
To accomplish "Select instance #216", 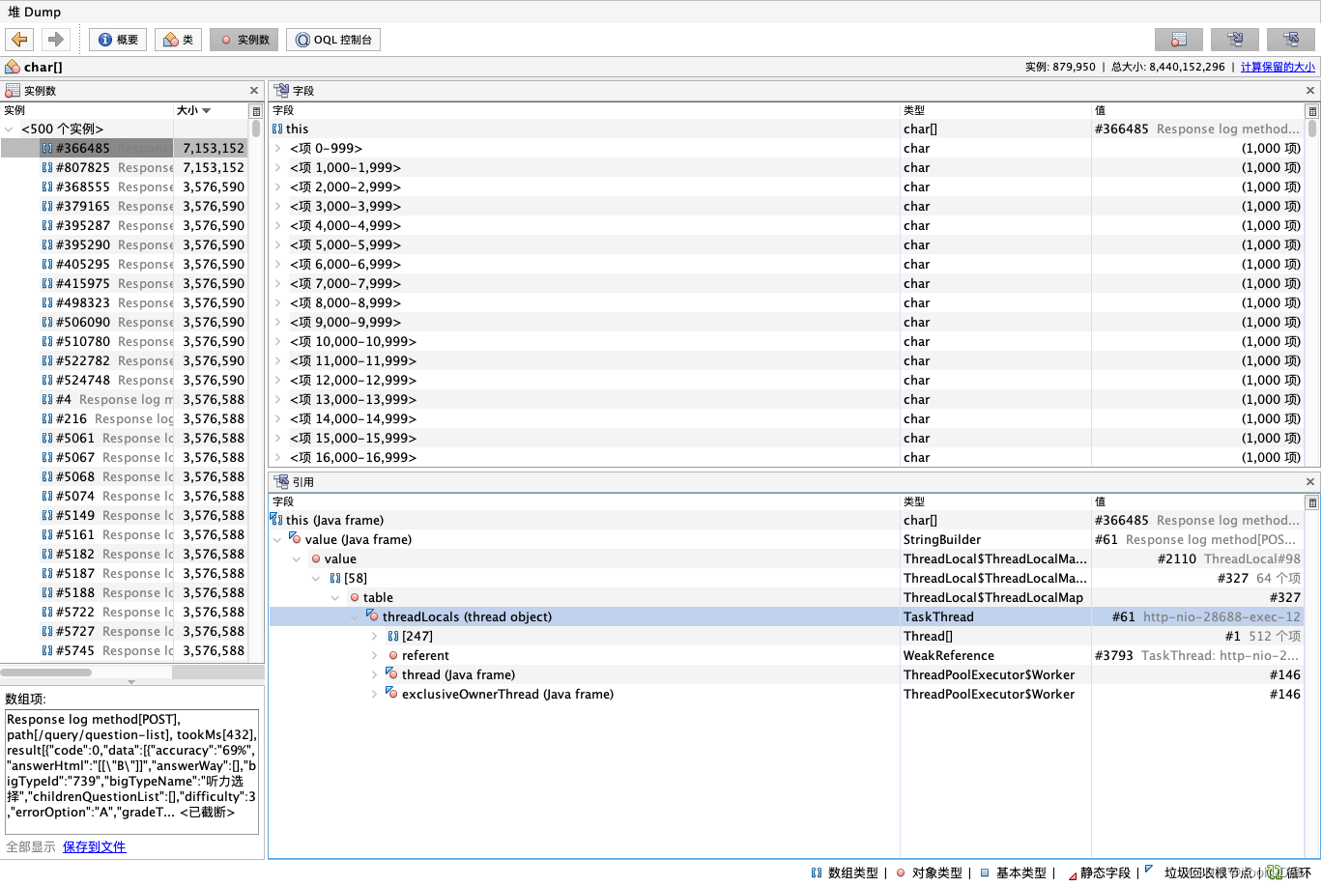I will [x=124, y=418].
